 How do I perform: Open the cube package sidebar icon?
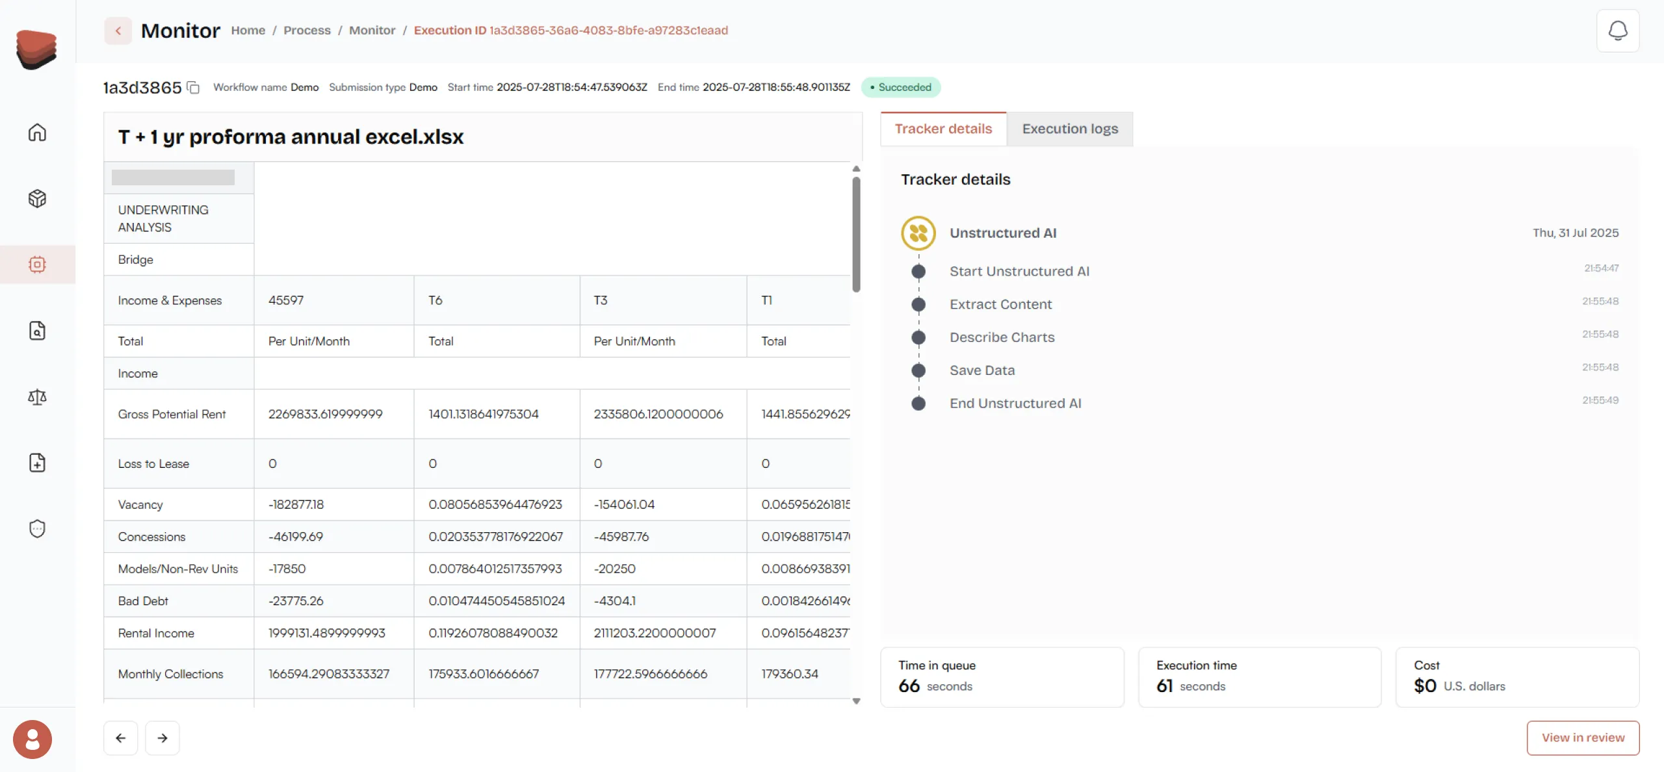click(37, 198)
